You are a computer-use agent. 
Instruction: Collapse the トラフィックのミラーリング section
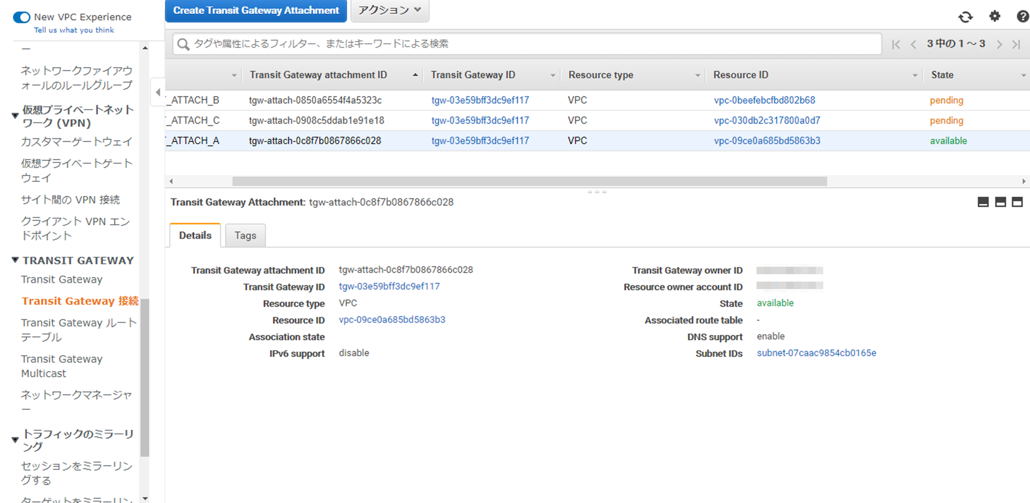pyautogui.click(x=15, y=440)
